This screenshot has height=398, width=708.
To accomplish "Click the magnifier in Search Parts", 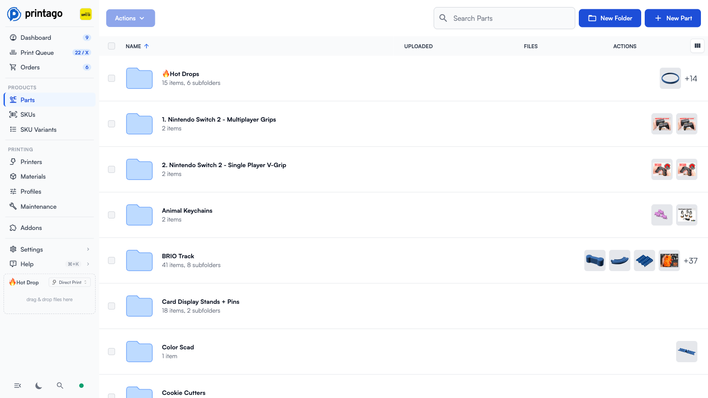I will (443, 18).
